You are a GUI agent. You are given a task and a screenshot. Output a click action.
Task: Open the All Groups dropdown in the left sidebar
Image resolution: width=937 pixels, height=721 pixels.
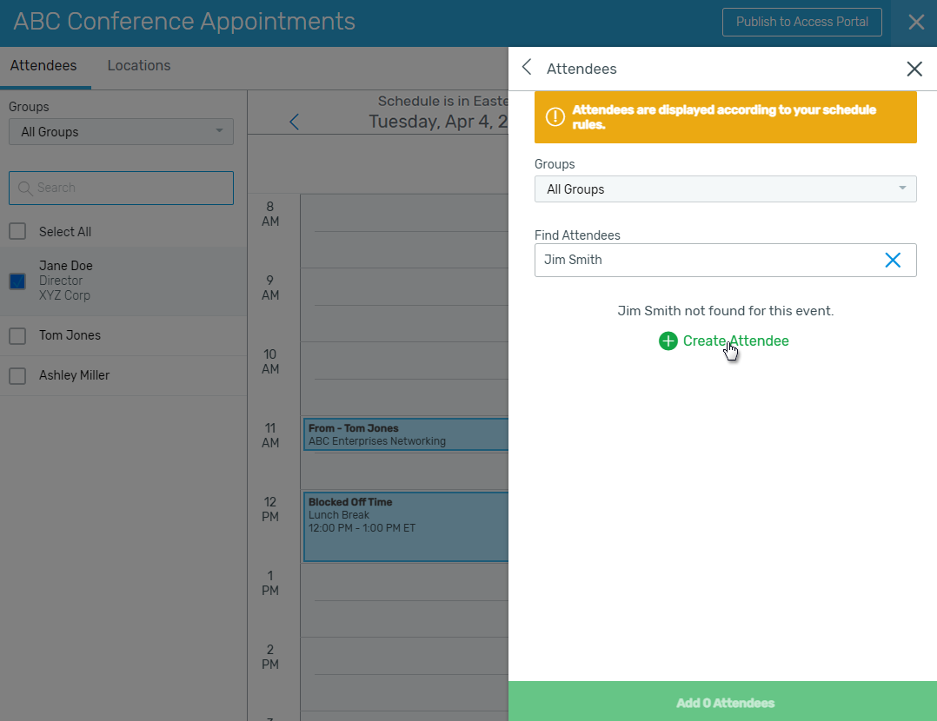120,131
